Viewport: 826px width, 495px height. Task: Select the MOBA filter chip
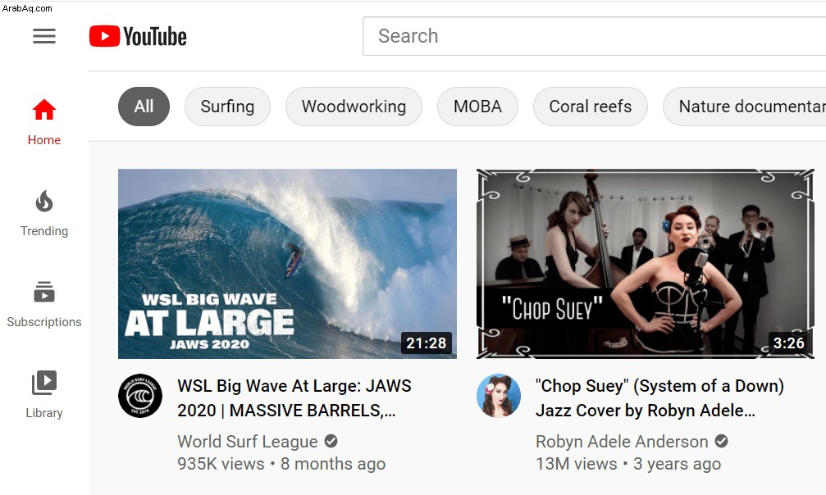click(477, 107)
